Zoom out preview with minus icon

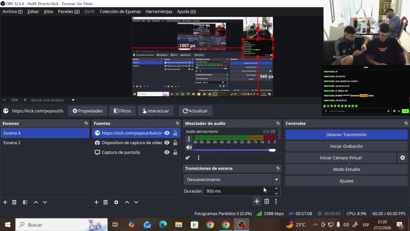(x=4, y=100)
